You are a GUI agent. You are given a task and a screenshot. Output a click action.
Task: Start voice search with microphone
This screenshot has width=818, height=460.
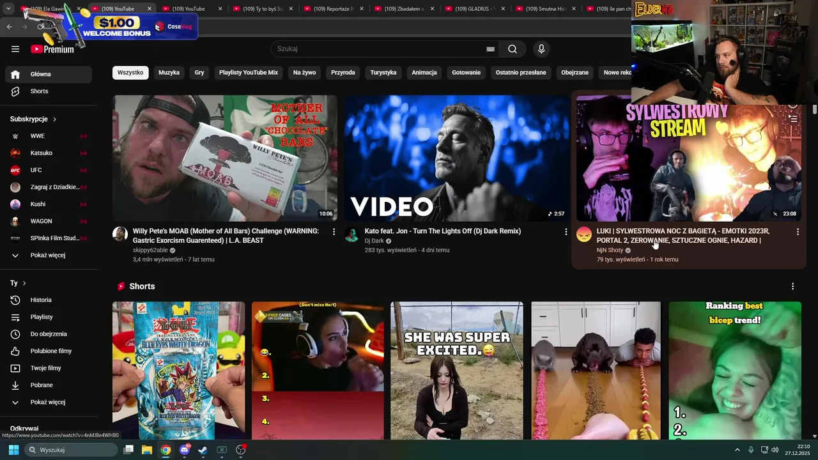pyautogui.click(x=541, y=49)
